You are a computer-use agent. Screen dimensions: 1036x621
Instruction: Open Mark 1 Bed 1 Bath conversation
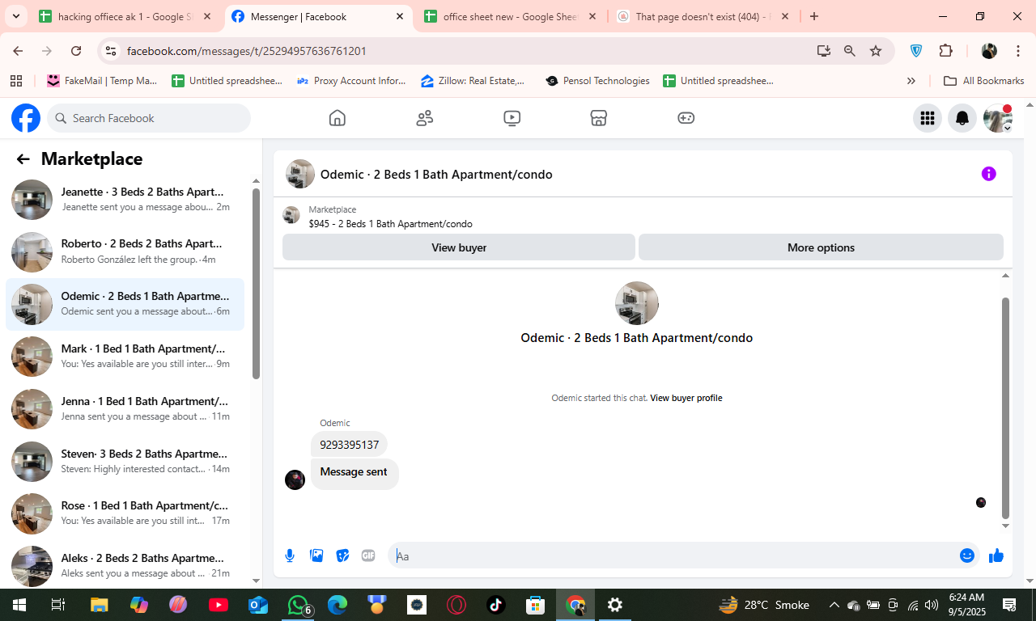[125, 357]
